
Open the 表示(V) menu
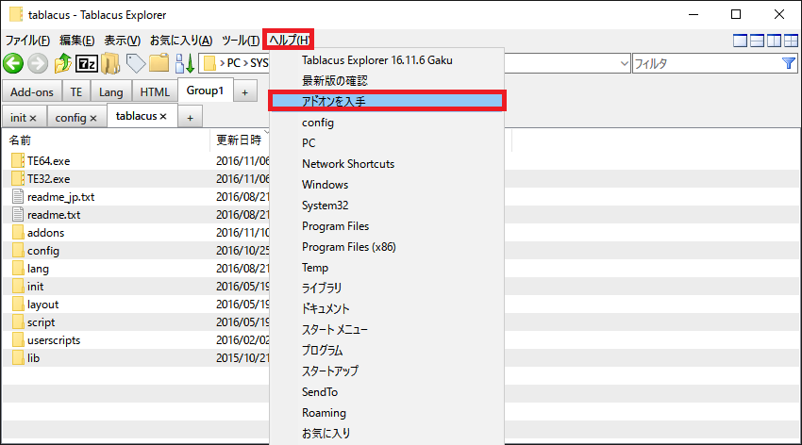(122, 41)
